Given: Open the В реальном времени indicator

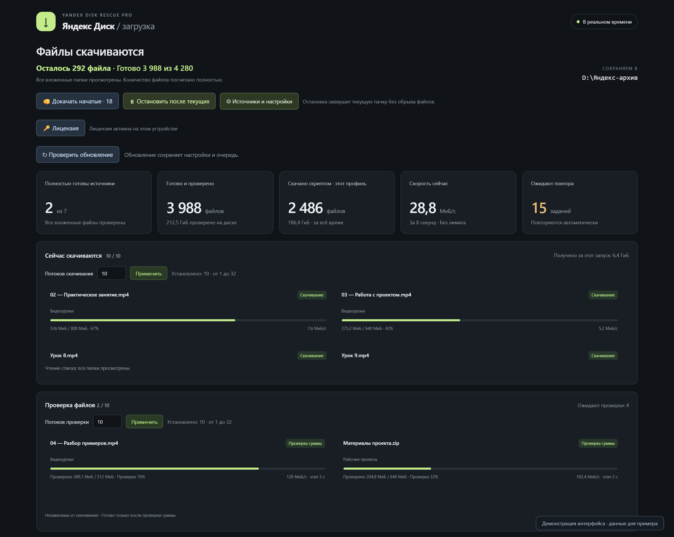Looking at the screenshot, I should pyautogui.click(x=604, y=22).
